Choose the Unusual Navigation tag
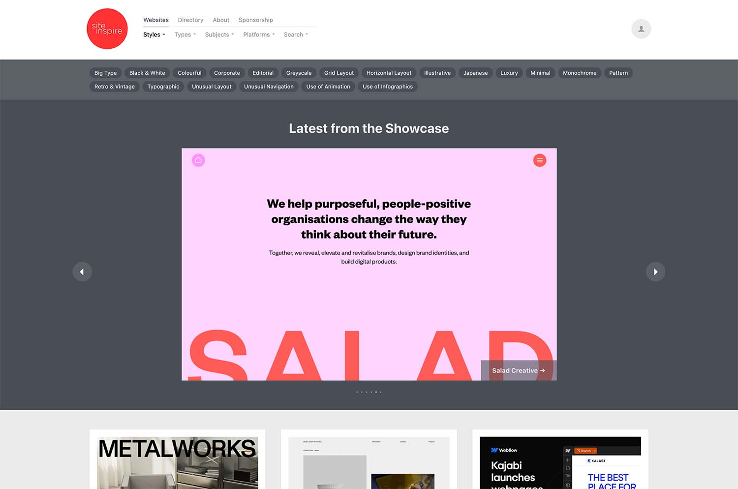This screenshot has height=489, width=738. click(x=269, y=87)
